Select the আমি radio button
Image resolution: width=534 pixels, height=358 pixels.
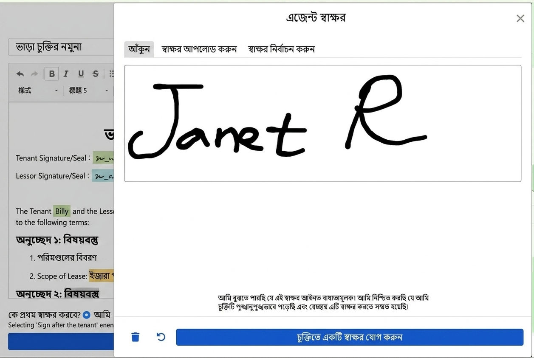point(87,315)
